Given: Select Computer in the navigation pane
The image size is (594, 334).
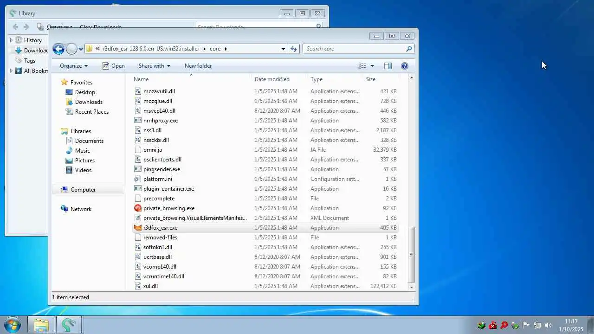Looking at the screenshot, I should tap(83, 190).
